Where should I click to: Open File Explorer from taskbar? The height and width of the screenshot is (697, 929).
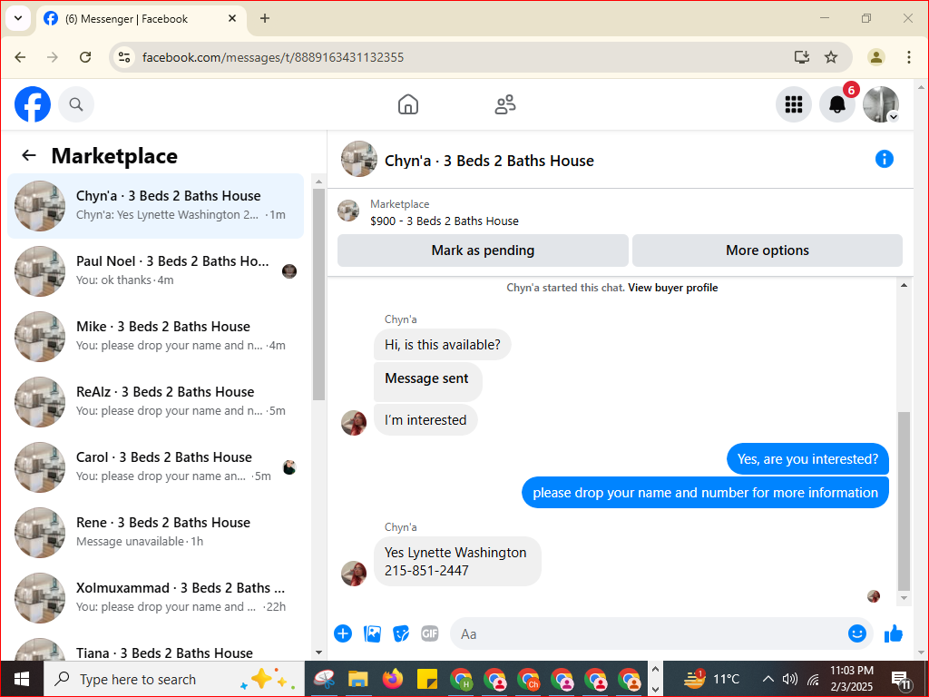[x=357, y=679]
